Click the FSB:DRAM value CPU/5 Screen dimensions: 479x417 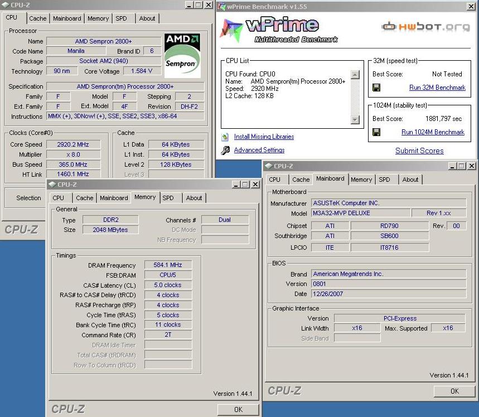(x=168, y=275)
